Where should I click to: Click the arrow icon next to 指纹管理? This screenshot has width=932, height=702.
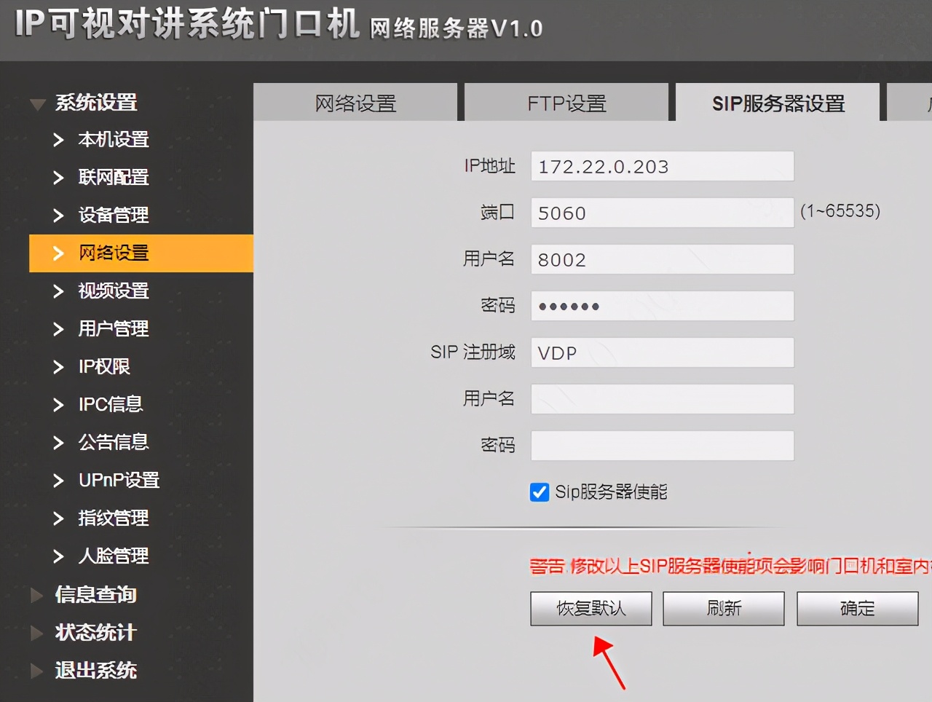coord(58,518)
